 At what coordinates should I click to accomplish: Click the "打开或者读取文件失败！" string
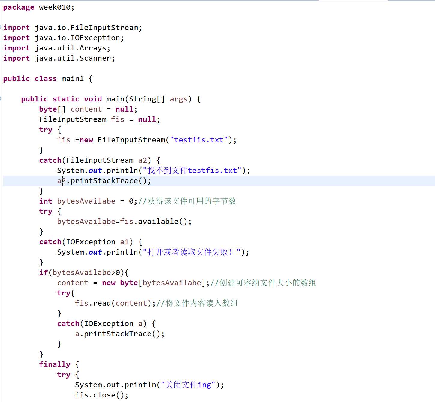[192, 252]
